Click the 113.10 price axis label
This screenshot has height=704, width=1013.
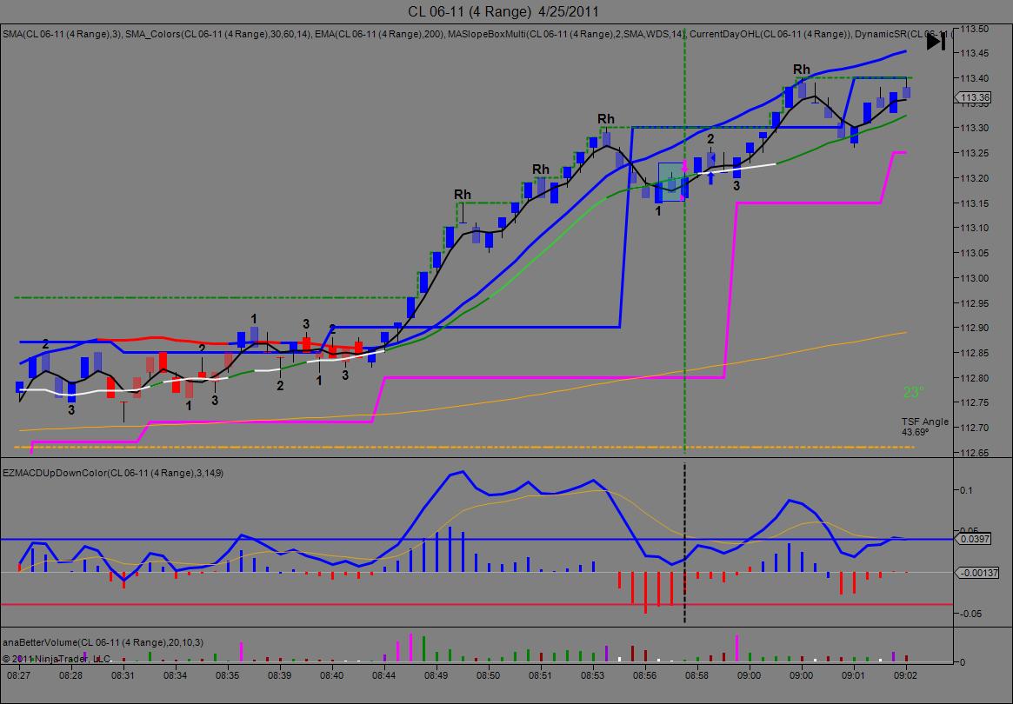tap(974, 228)
